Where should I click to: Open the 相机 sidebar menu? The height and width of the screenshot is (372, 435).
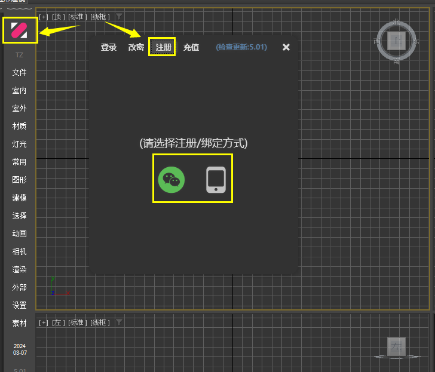click(x=19, y=251)
